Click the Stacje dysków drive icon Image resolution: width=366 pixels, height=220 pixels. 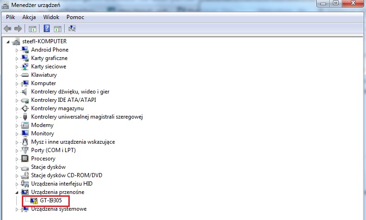pos(25,168)
